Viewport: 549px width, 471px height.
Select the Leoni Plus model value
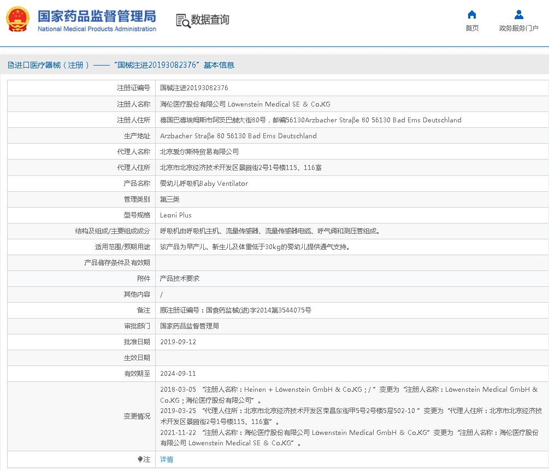(x=176, y=215)
